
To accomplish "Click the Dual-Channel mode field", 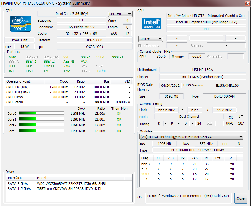I will (x=189, y=116).
